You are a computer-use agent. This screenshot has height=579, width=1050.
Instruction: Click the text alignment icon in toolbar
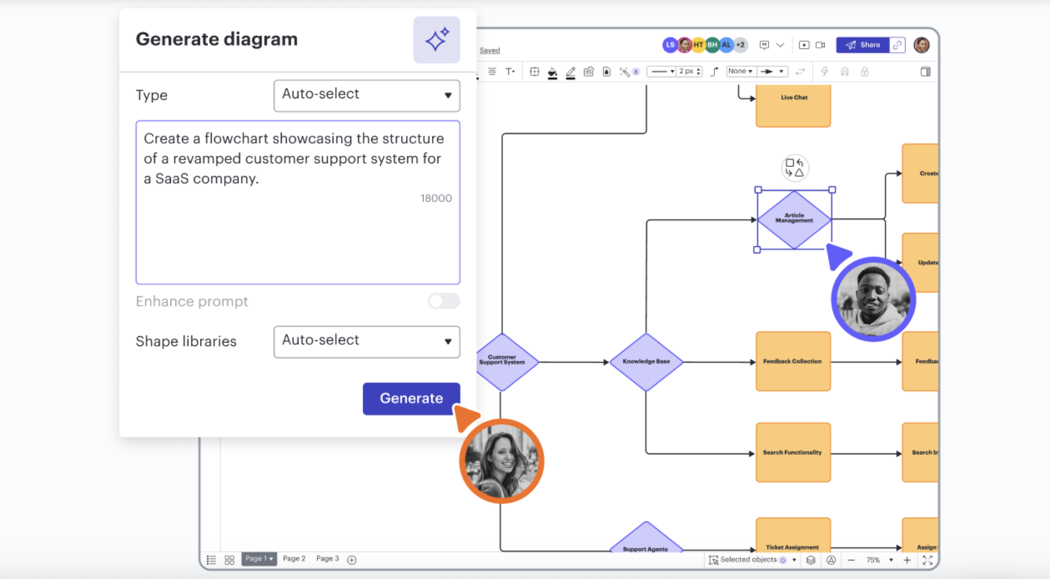(x=492, y=72)
